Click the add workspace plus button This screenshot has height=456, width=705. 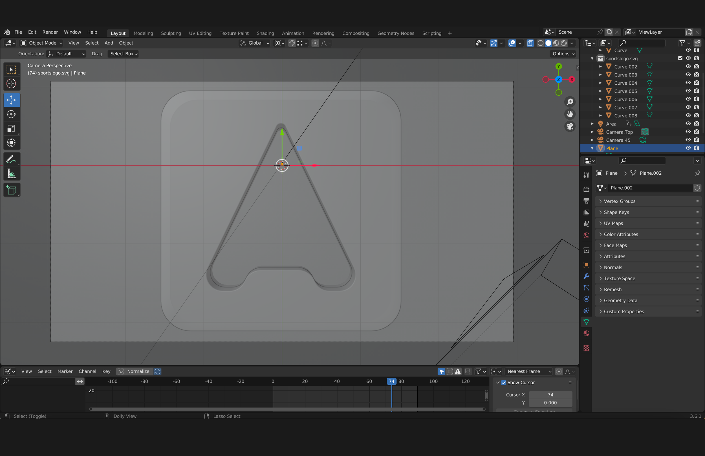pyautogui.click(x=450, y=33)
